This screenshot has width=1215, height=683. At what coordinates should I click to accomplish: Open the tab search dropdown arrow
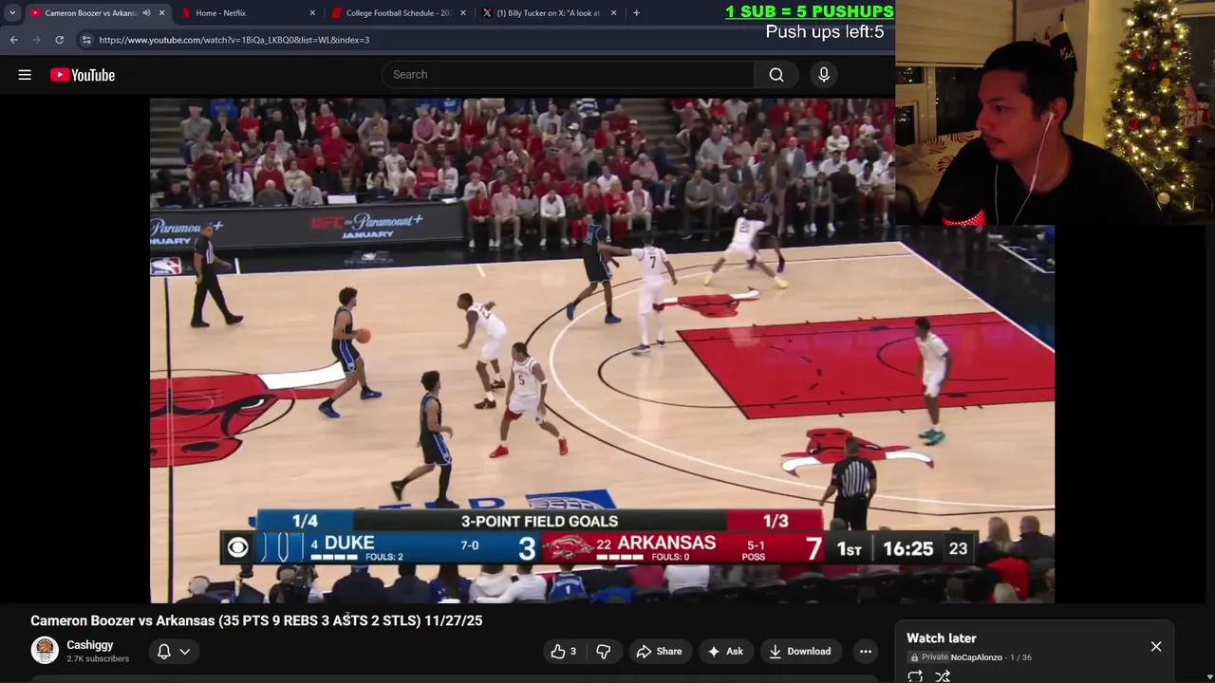click(x=12, y=13)
